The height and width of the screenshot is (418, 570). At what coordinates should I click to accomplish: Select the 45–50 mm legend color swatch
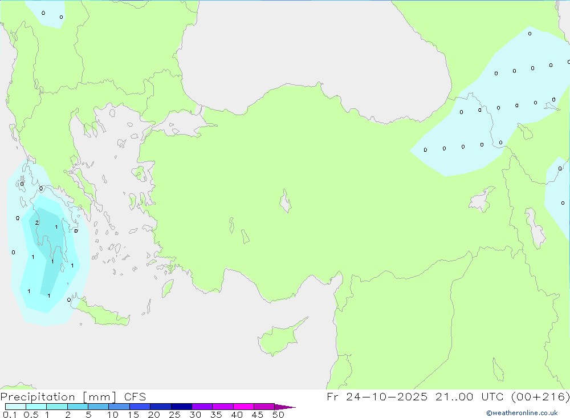pyautogui.click(x=264, y=407)
